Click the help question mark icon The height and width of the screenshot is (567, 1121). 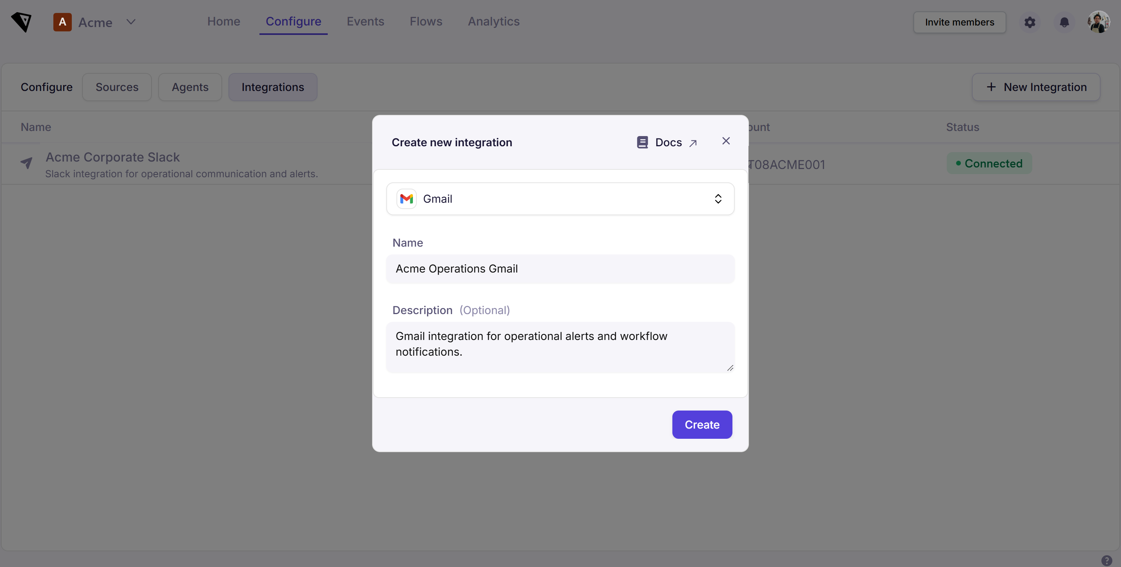point(1106,560)
